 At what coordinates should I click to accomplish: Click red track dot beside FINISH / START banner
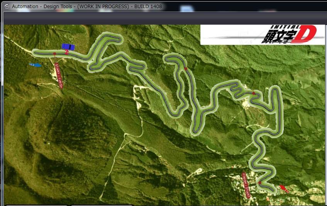click(260, 183)
